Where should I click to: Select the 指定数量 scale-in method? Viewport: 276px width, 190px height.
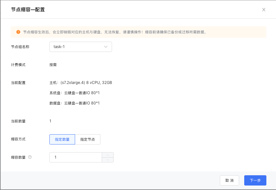coord(62,139)
